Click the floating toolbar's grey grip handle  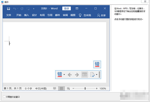pos(99,75)
